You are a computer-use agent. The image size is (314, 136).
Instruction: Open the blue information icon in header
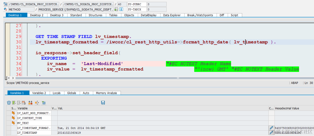121,9
